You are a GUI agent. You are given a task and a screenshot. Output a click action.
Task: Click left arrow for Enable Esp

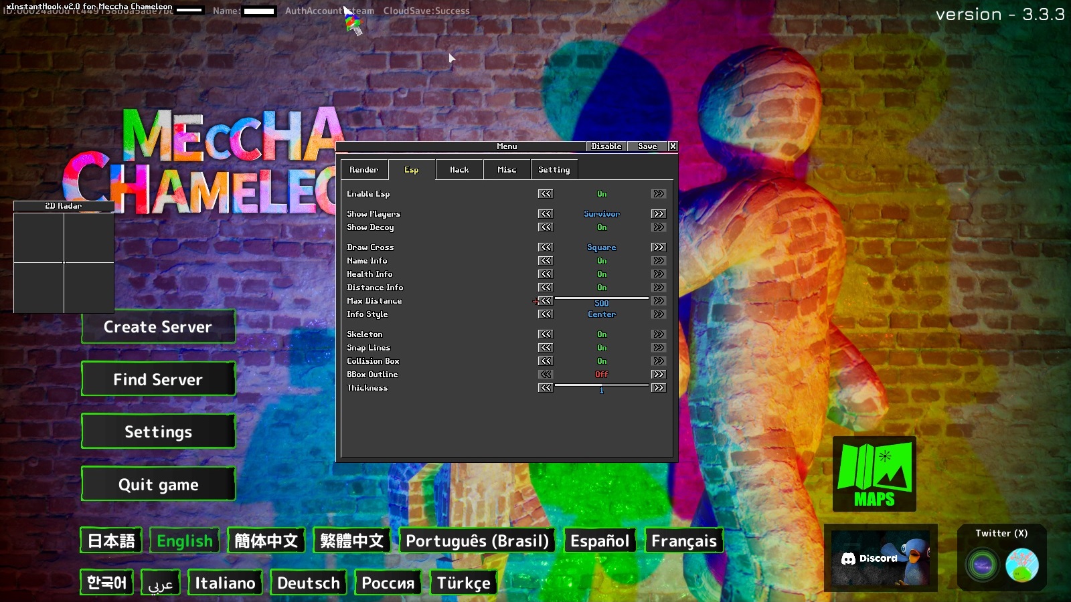click(546, 194)
